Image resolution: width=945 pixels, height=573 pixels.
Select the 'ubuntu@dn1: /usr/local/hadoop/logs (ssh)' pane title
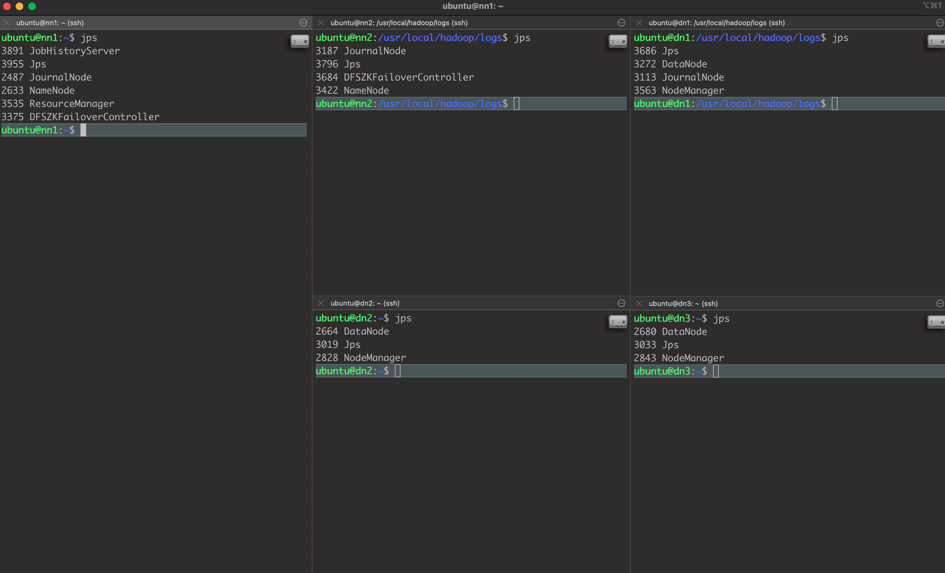(717, 23)
